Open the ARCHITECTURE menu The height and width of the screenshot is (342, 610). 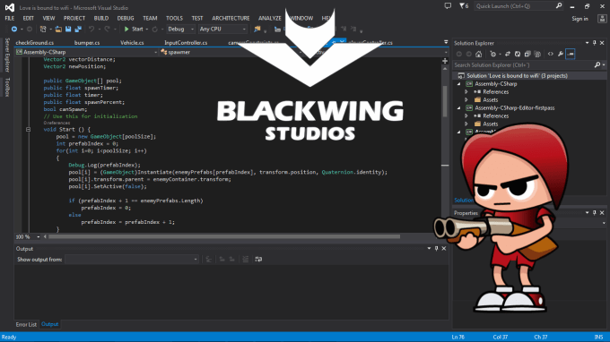(231, 18)
